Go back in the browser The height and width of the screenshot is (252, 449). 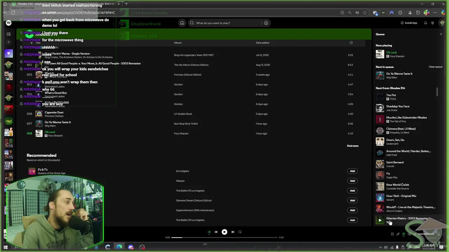click(x=5, y=13)
